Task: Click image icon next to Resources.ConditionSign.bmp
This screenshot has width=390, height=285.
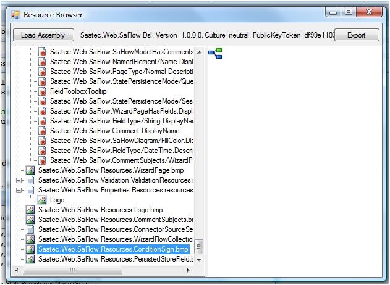Action: pyautogui.click(x=30, y=249)
